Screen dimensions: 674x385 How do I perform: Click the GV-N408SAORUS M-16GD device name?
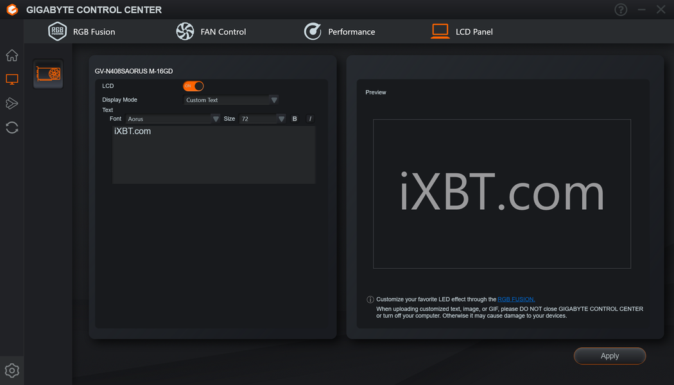(134, 71)
